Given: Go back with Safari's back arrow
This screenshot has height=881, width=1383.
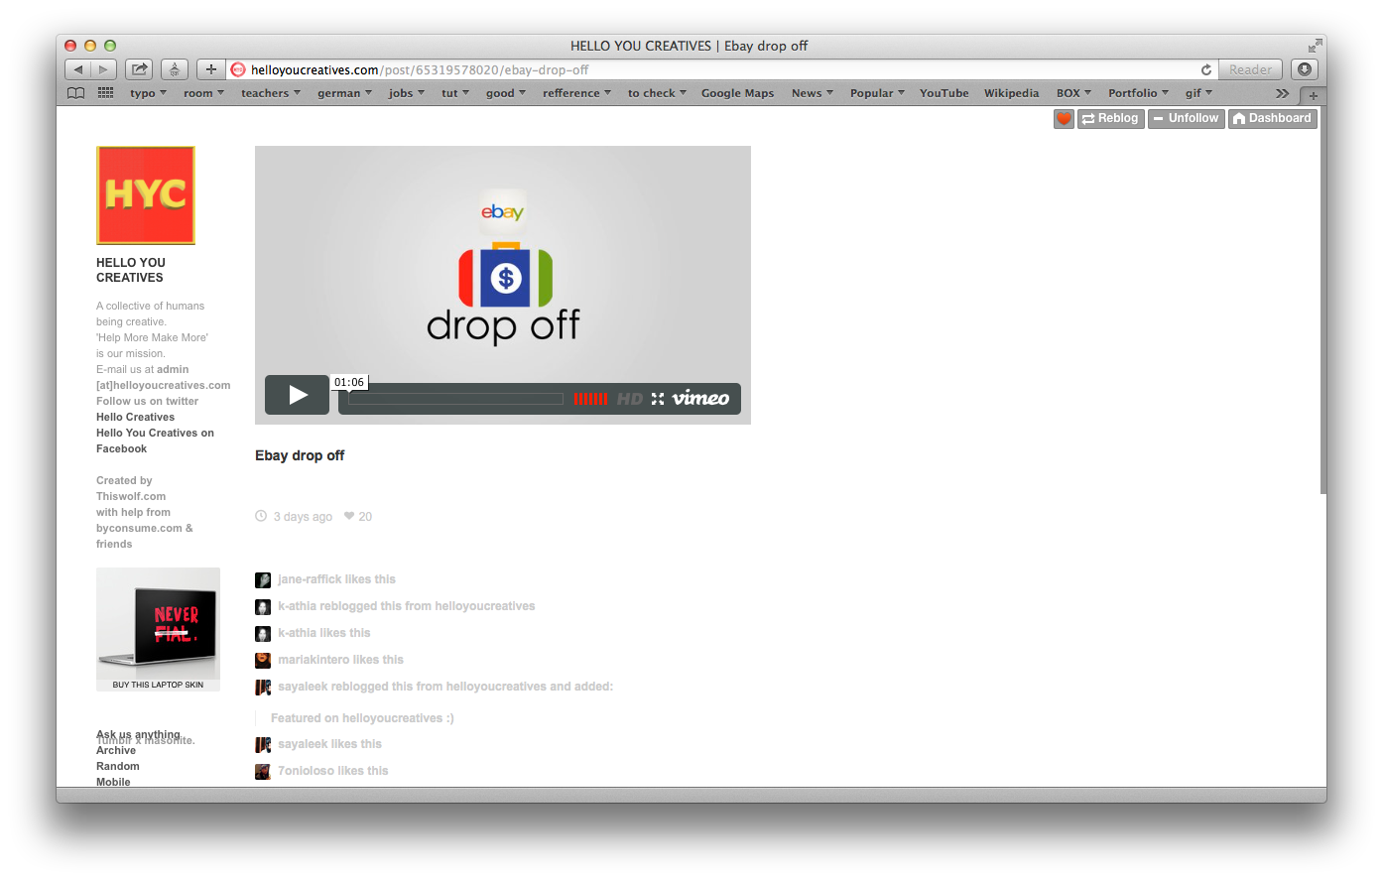Looking at the screenshot, I should [78, 69].
